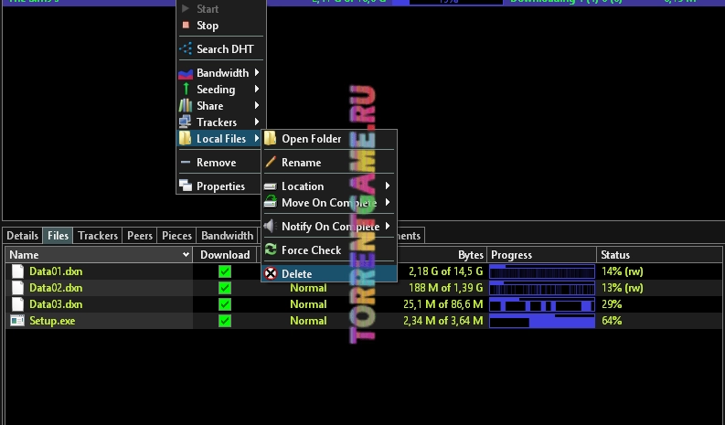Choose Delete in Local Files submenu
The image size is (725, 425).
[x=329, y=274]
